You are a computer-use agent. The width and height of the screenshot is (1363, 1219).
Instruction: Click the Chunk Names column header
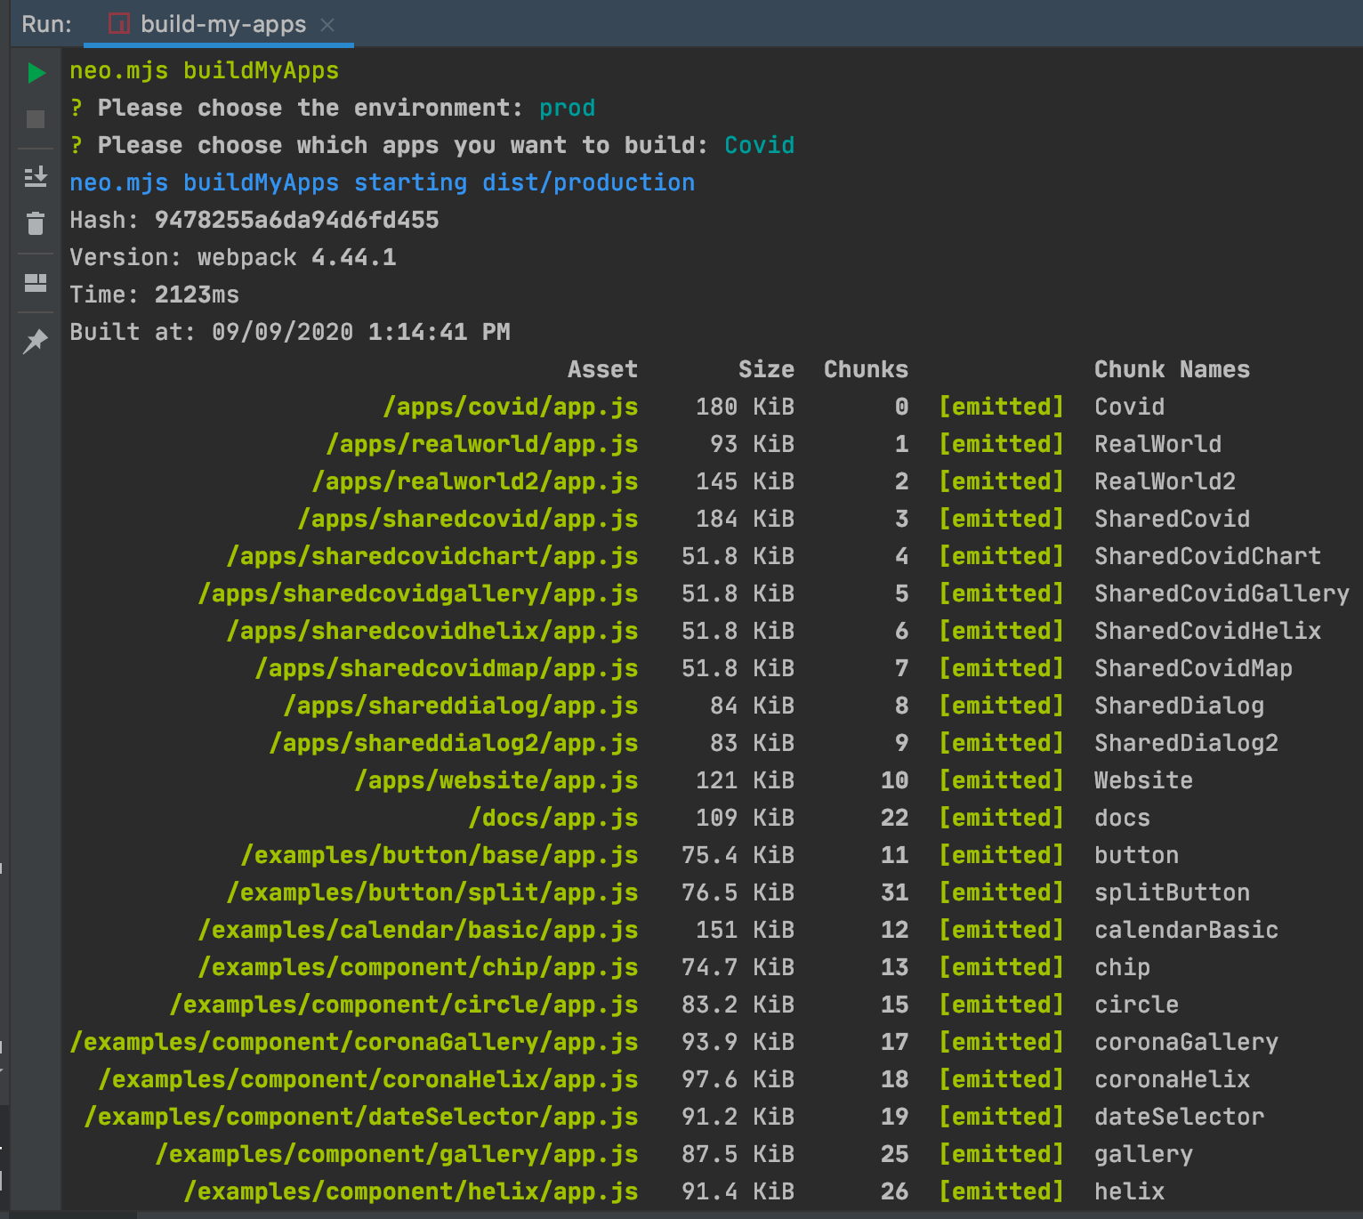[1173, 369]
